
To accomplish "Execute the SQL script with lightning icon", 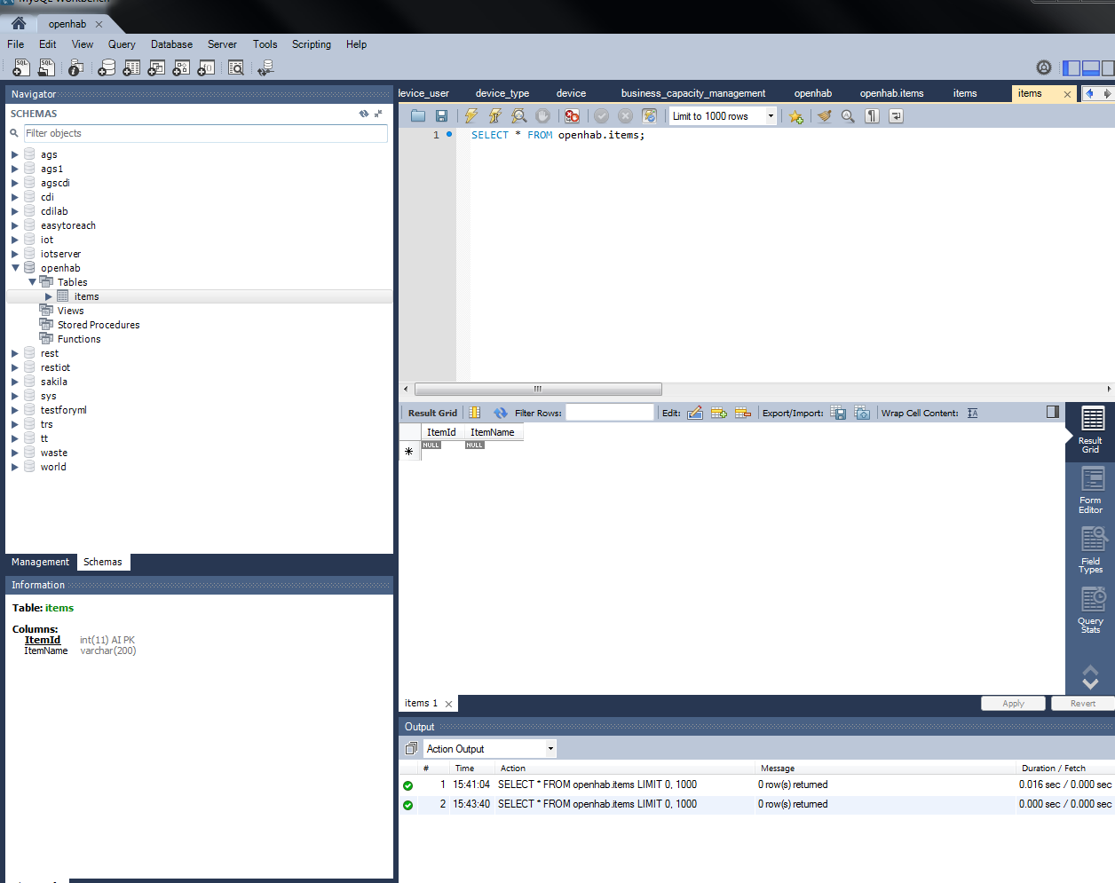I will tap(471, 116).
